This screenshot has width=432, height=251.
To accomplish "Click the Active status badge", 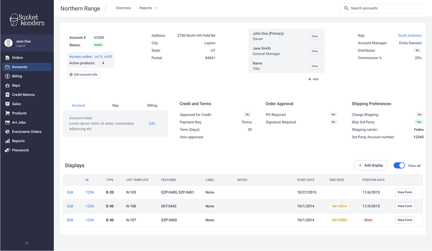I will point(98,45).
